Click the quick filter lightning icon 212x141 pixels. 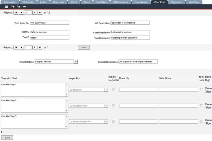pos(24,7)
